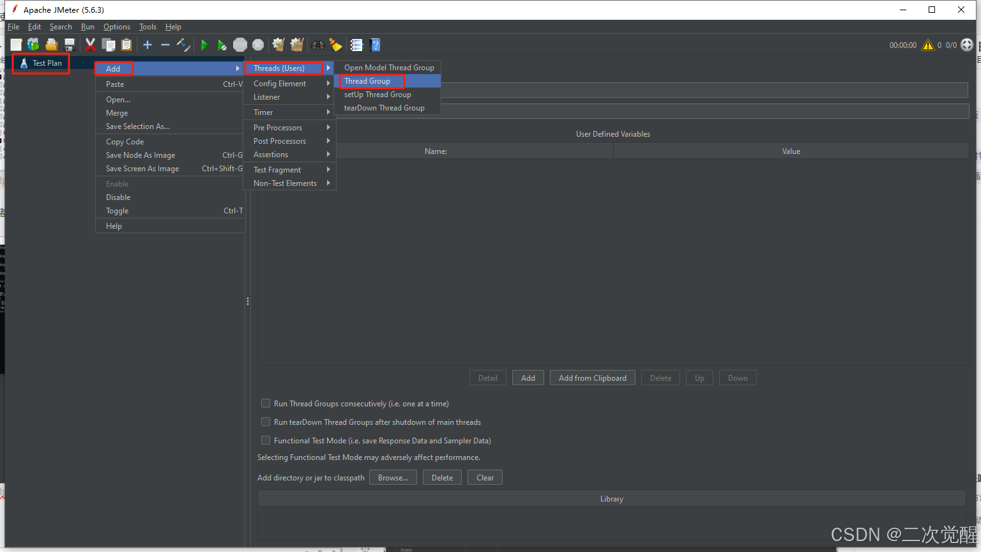Enable Functional Test Mode checkbox

tap(266, 440)
